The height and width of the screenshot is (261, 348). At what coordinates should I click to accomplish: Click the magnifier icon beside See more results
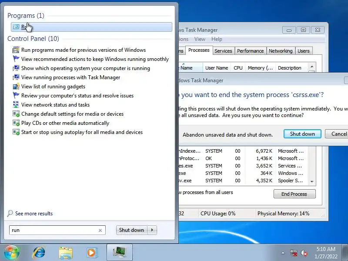[x=10, y=213]
